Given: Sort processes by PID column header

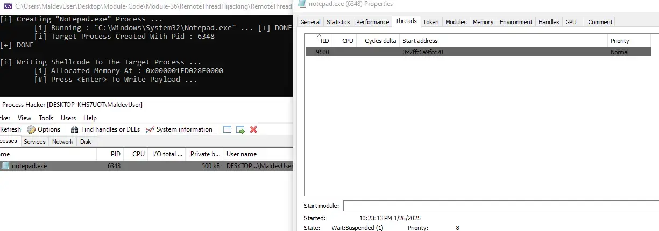Looking at the screenshot, I should coord(115,154).
